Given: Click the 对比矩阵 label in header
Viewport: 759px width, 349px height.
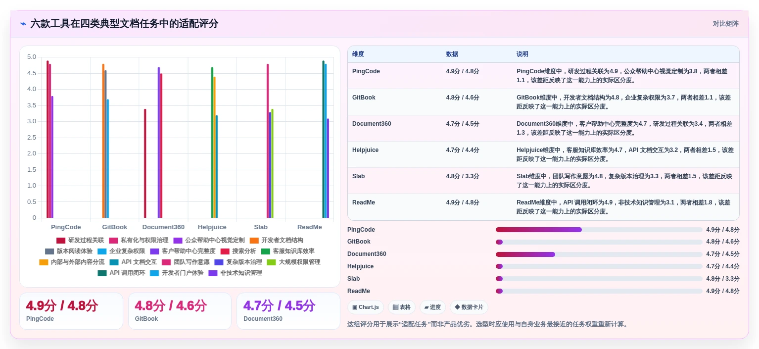Looking at the screenshot, I should click(x=725, y=24).
